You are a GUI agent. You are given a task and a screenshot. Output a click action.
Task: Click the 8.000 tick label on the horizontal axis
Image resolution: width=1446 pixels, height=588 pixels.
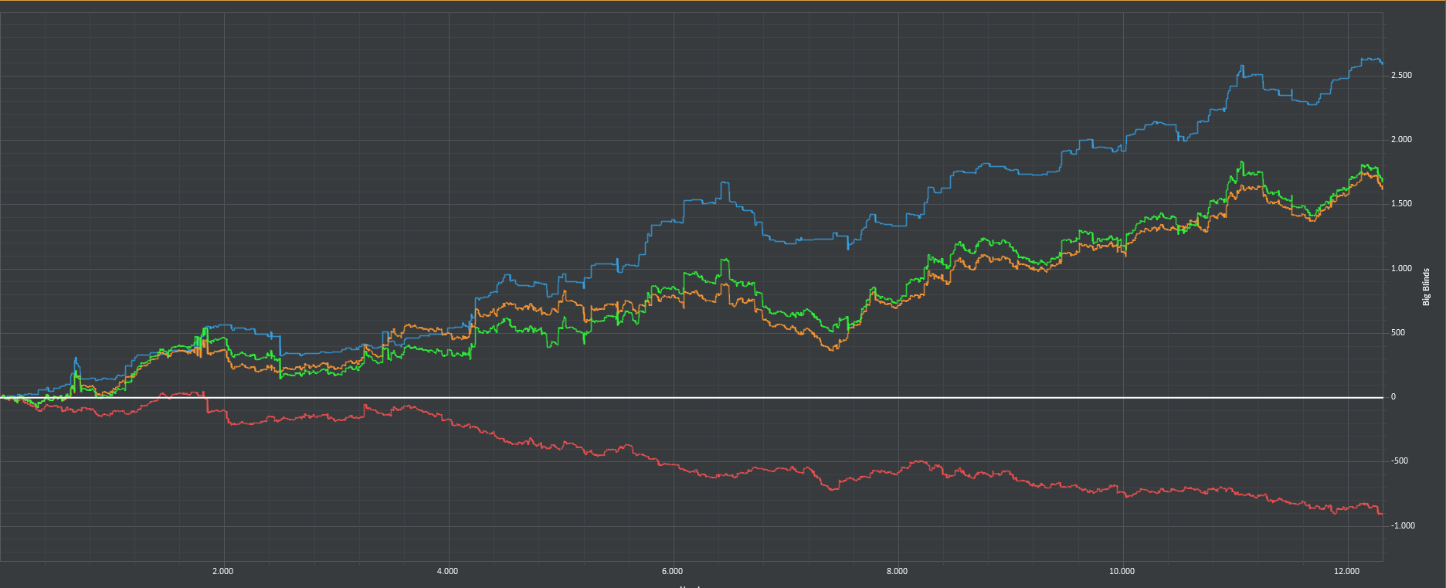897,572
